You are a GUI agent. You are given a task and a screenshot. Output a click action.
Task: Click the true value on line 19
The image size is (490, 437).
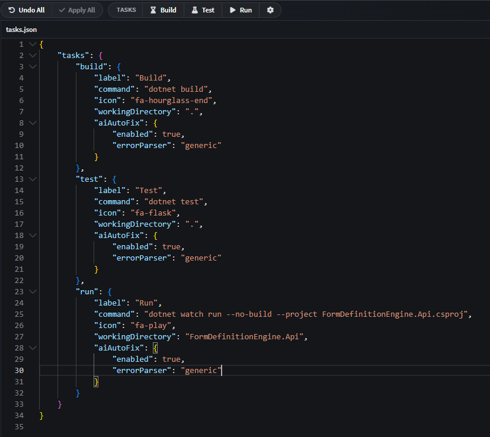171,247
